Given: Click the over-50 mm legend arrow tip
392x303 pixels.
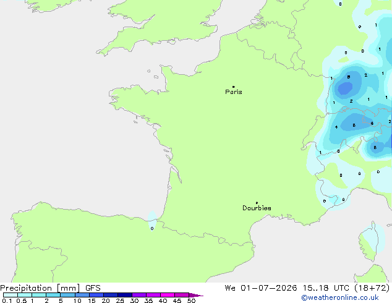Looking at the screenshot, I should [196, 295].
